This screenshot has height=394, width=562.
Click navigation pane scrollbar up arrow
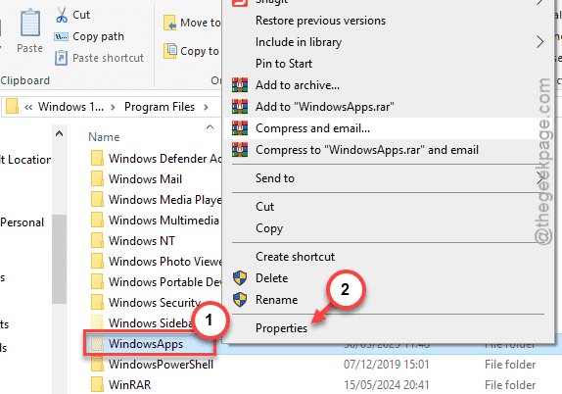point(60,134)
